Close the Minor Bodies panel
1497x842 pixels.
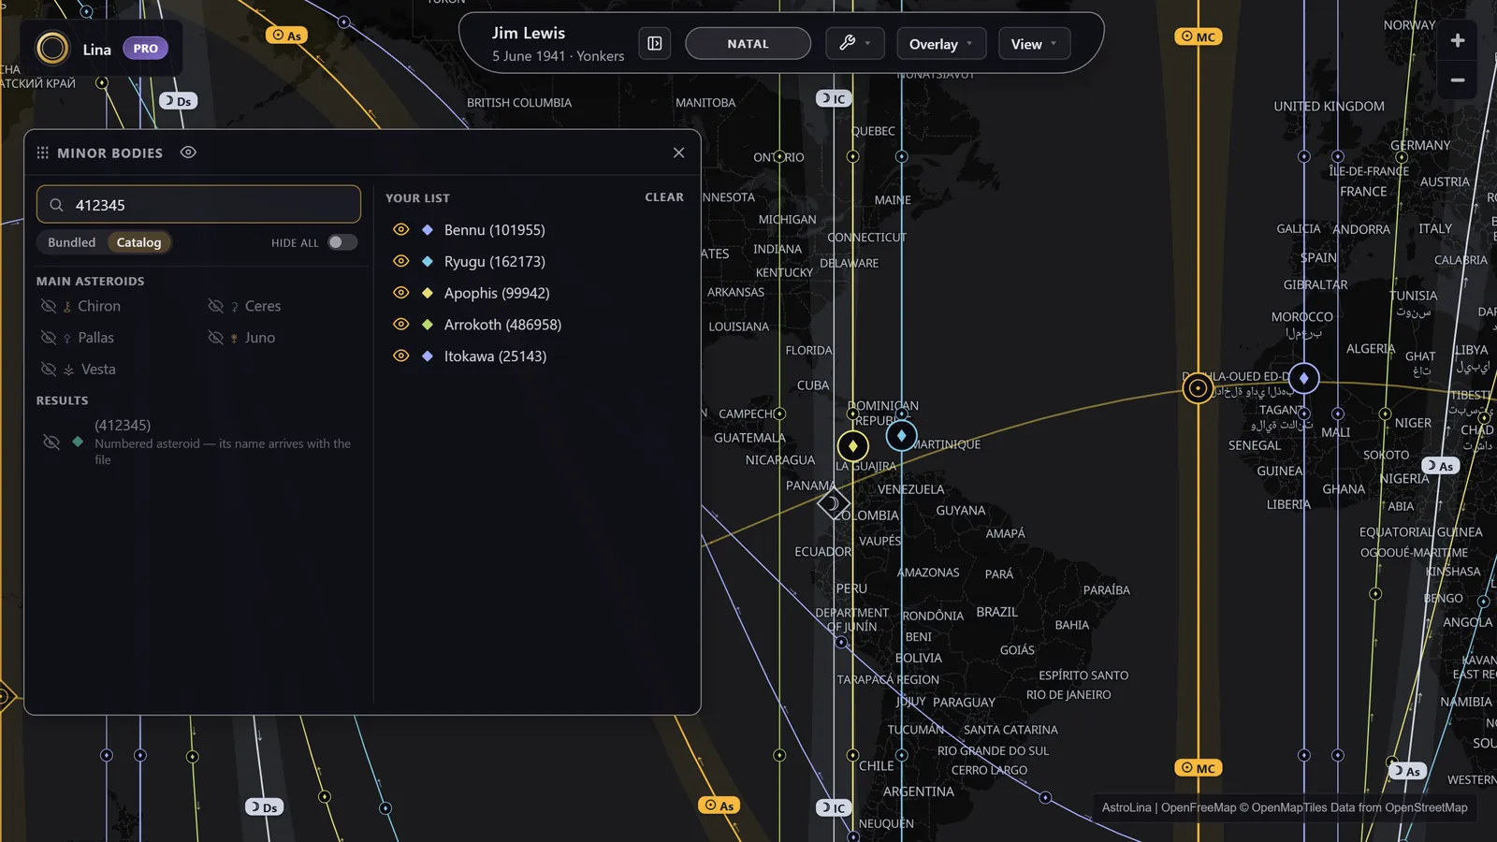click(x=678, y=152)
